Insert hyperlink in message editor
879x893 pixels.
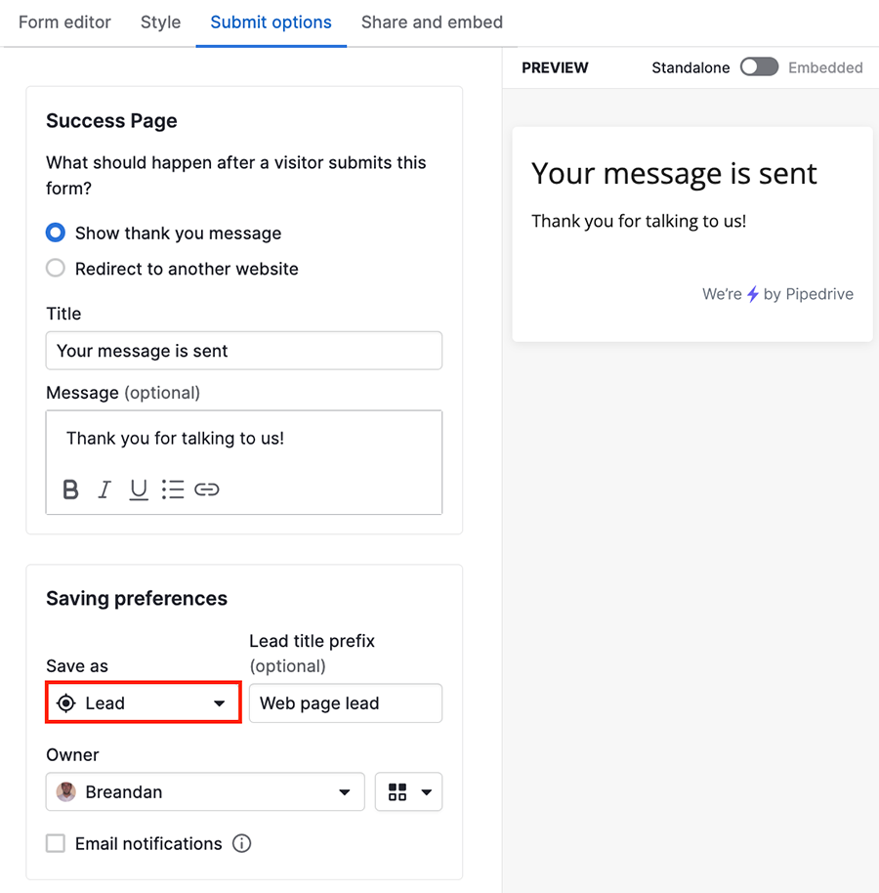pyautogui.click(x=207, y=489)
